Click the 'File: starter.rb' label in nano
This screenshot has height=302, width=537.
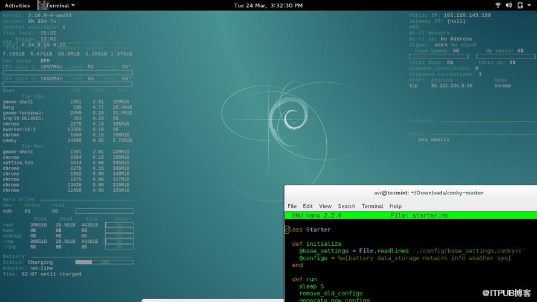pos(419,216)
